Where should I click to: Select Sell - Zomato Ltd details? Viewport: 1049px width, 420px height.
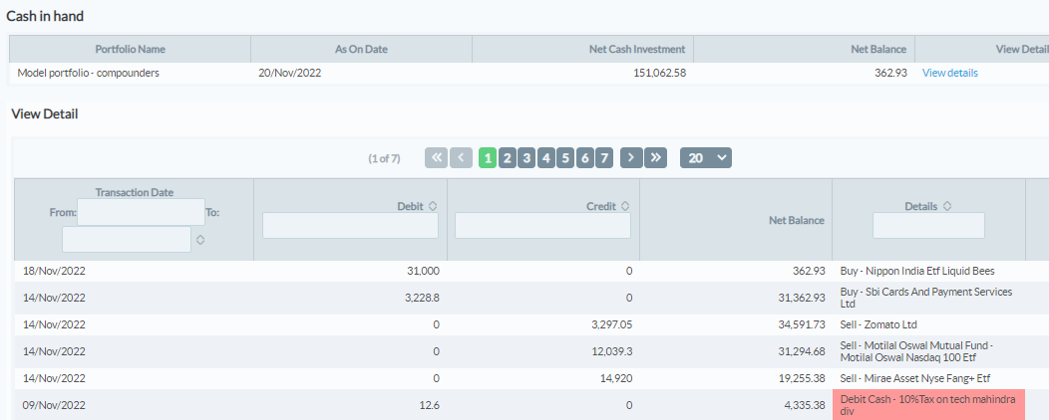pyautogui.click(x=878, y=324)
